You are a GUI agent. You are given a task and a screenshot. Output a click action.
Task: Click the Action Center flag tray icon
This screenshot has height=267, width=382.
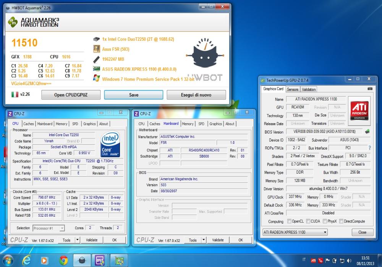[x=327, y=261]
